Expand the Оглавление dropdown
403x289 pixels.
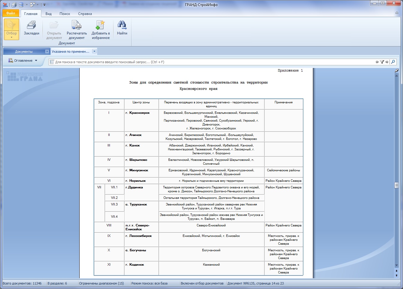click(x=23, y=60)
